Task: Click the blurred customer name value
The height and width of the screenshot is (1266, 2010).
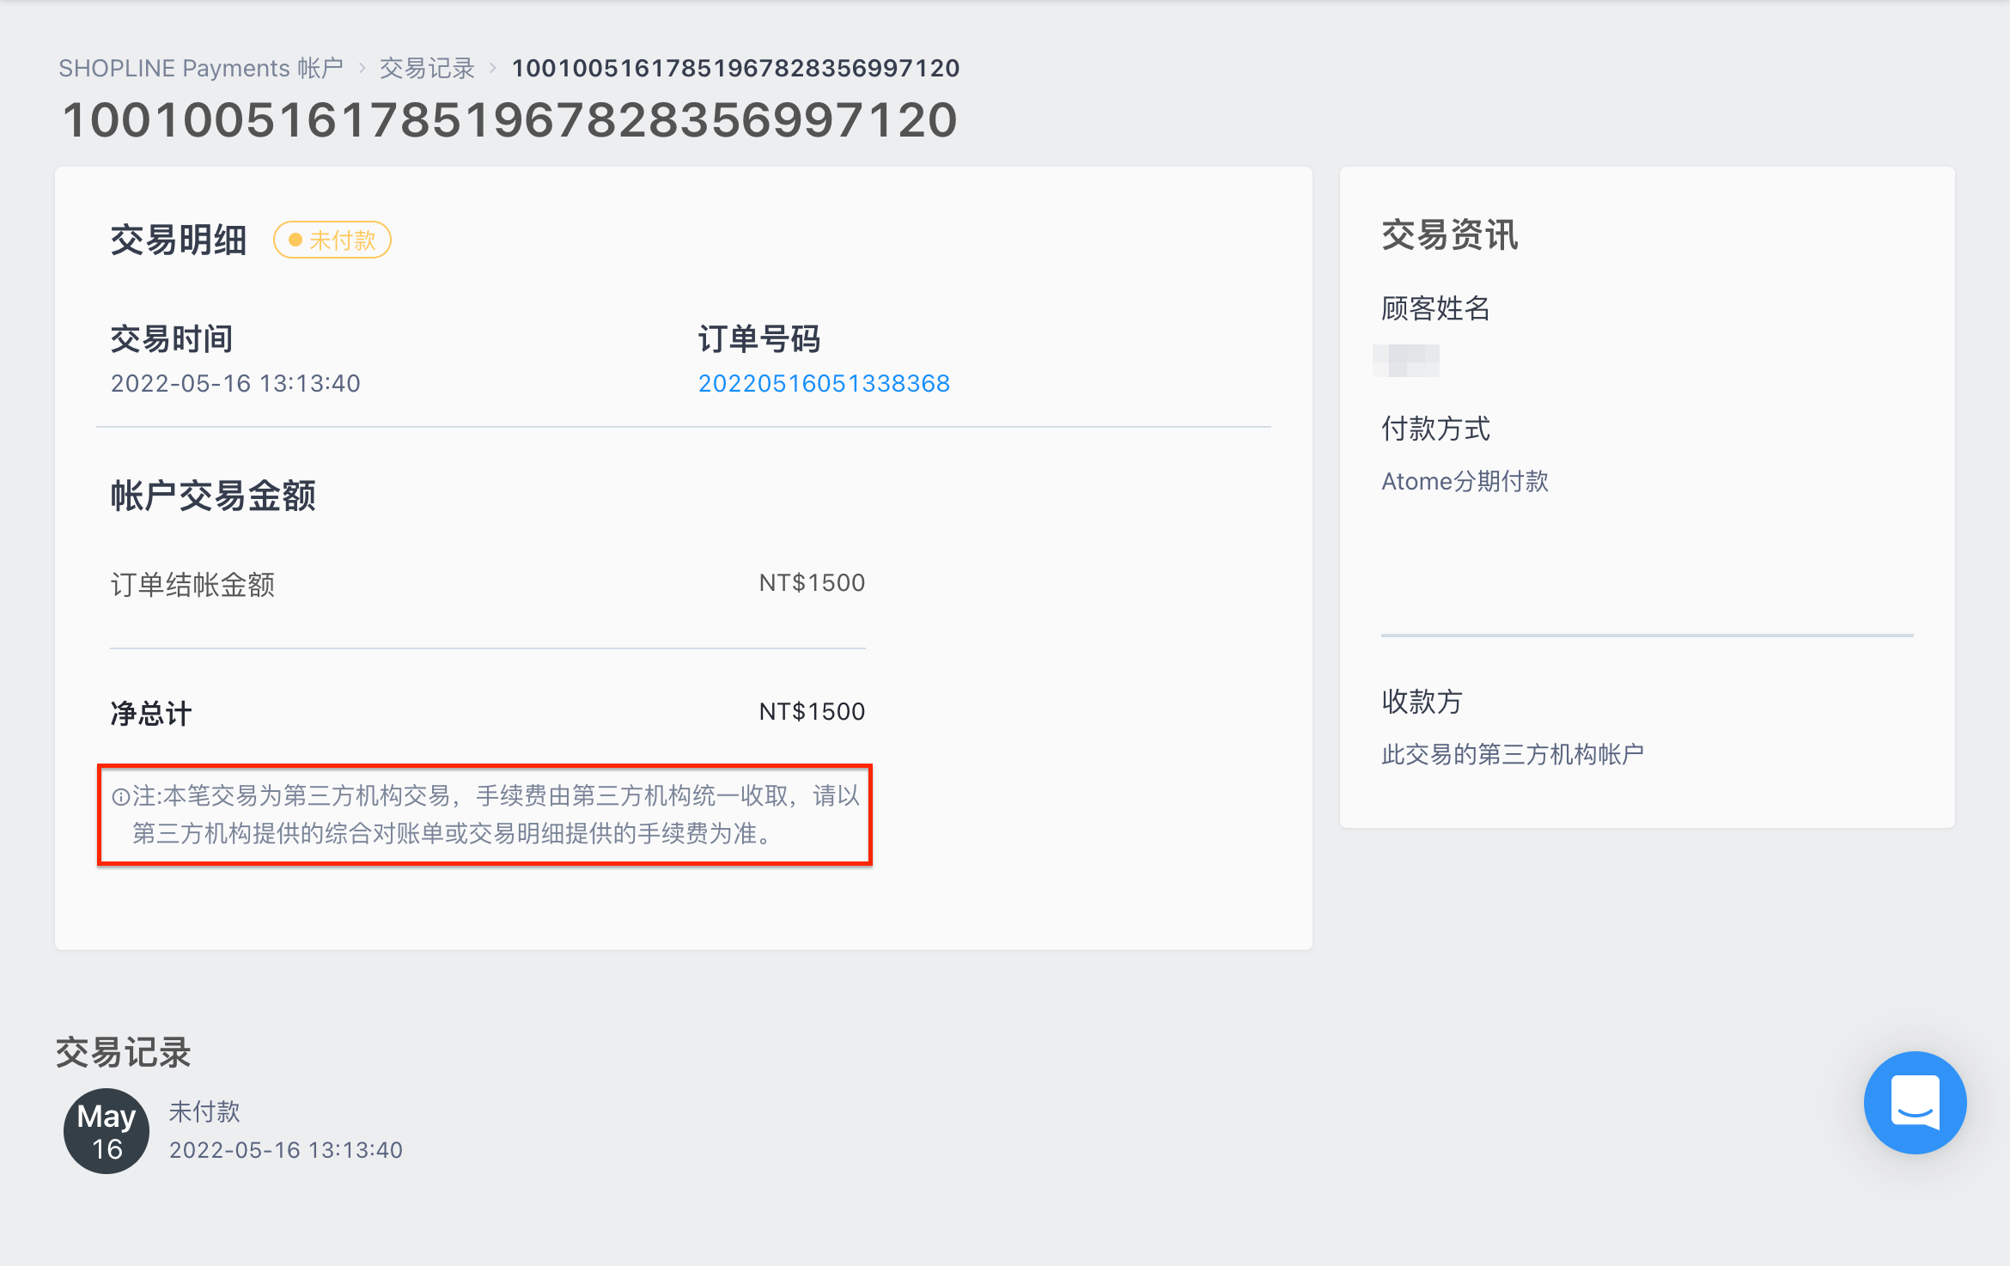Action: [x=1406, y=361]
